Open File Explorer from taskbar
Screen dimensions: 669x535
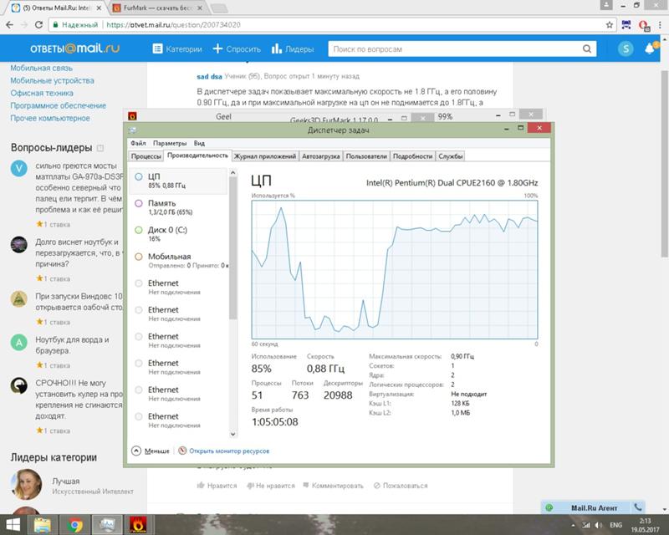click(43, 525)
